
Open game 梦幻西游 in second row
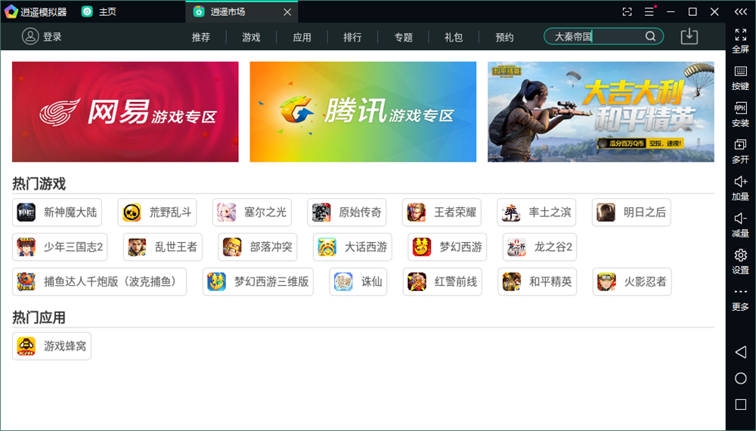448,247
